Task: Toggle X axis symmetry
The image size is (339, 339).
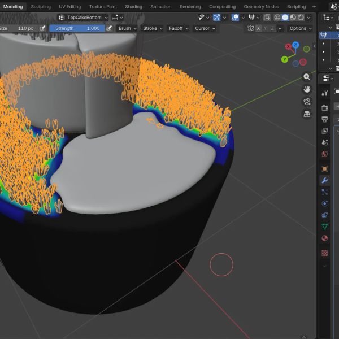Action: coord(258,28)
